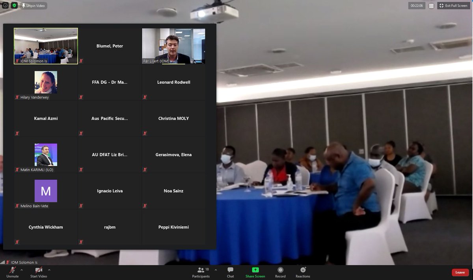Start recording with Record icon
473x280 pixels.
(x=280, y=272)
